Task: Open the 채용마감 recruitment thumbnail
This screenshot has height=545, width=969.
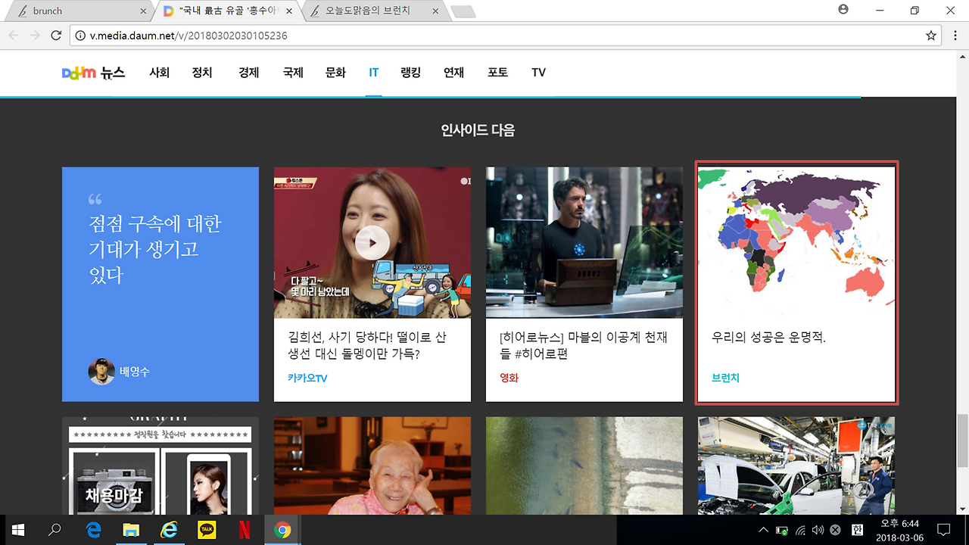Action: (160, 466)
